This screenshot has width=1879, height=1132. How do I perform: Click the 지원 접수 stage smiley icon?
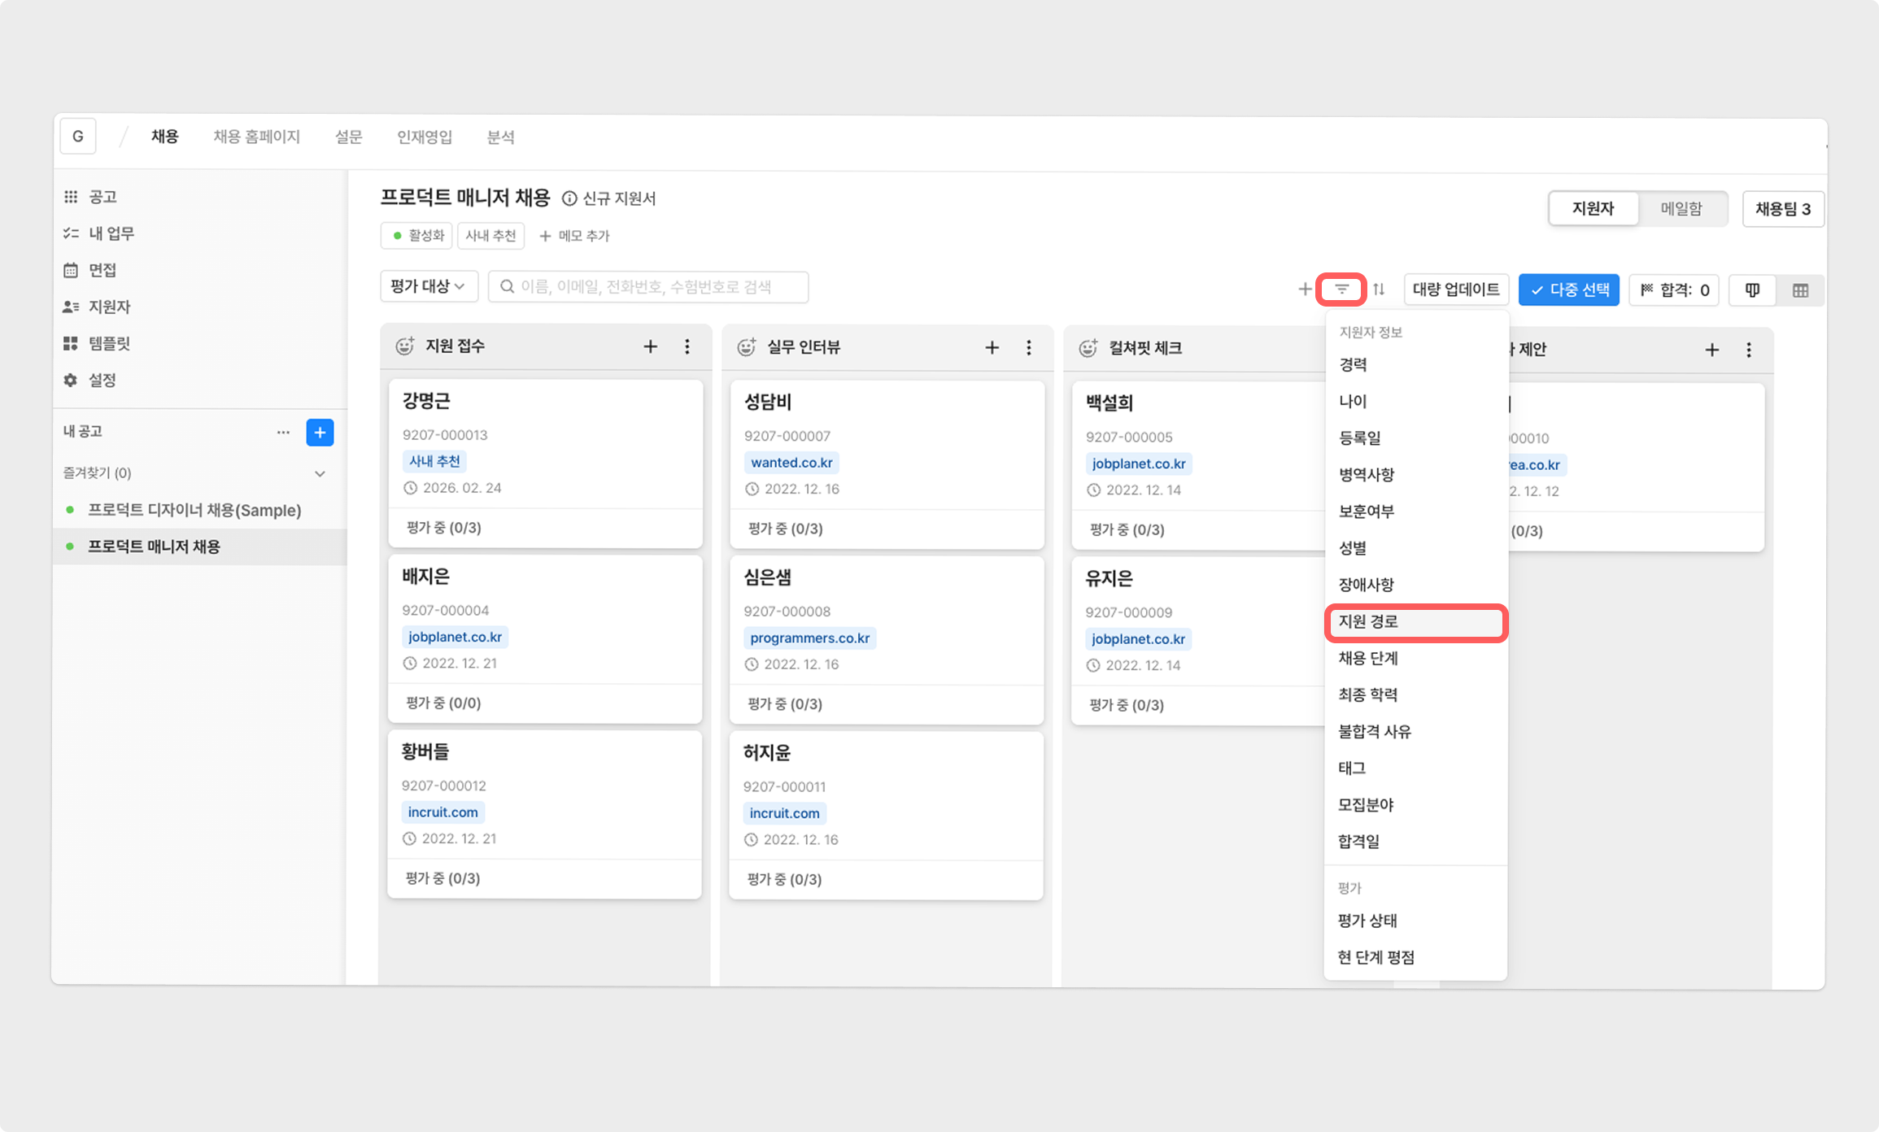point(405,346)
